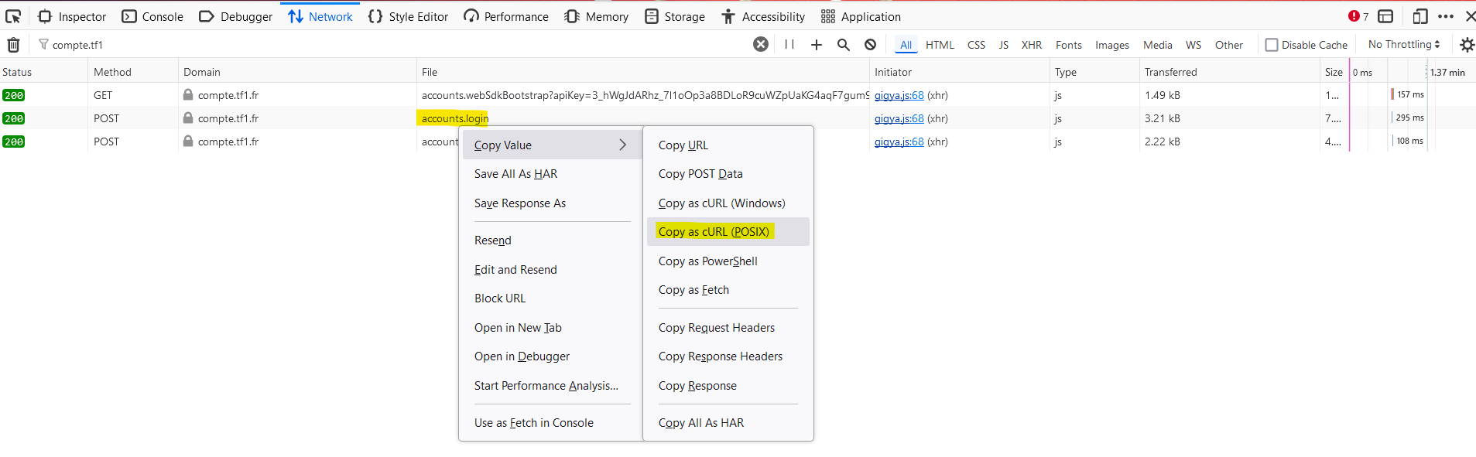Clear the compte.tf1 filter text
This screenshot has height=457, width=1476.
[x=761, y=44]
